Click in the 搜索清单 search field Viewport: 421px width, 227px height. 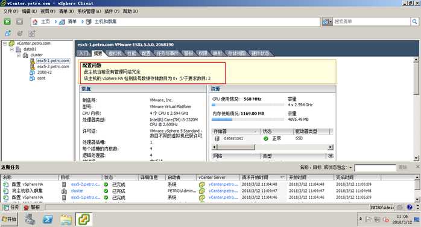tap(372, 22)
